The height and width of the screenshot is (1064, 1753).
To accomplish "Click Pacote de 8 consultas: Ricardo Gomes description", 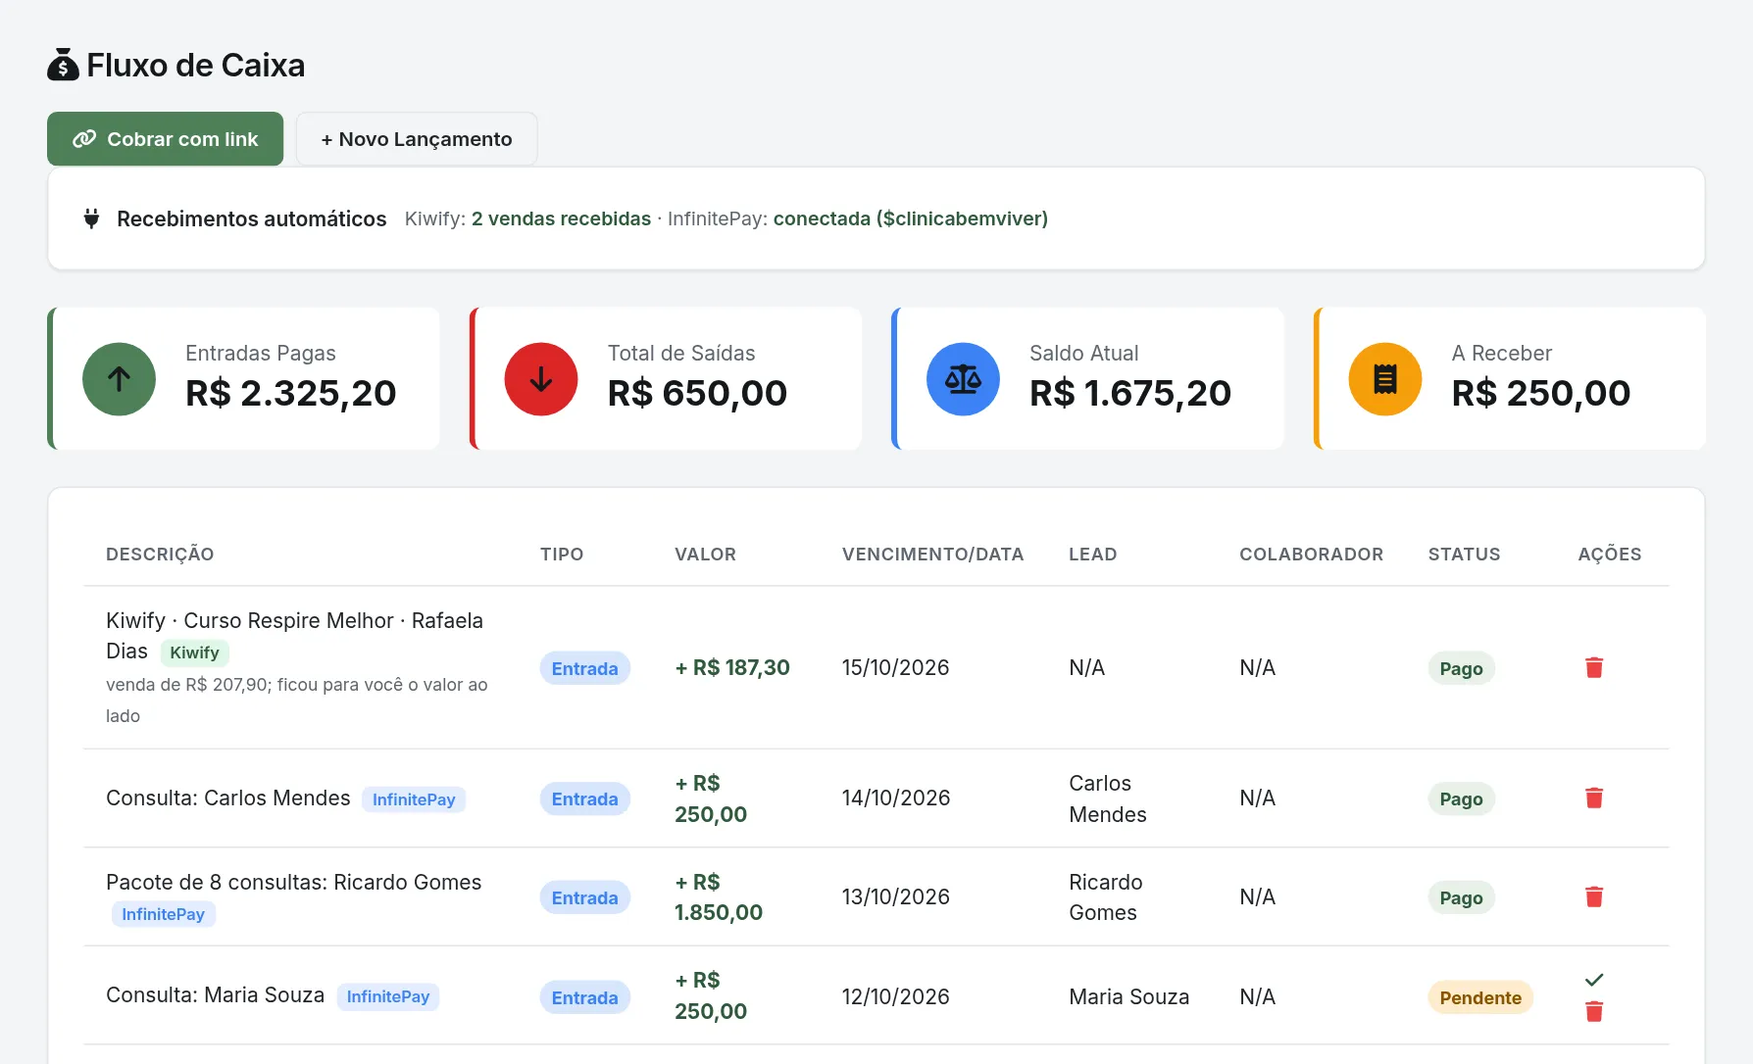I will [x=294, y=882].
